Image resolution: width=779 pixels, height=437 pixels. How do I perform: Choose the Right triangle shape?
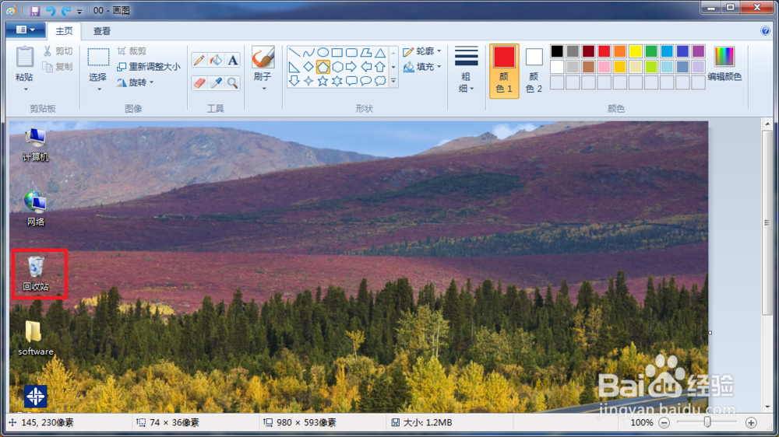click(294, 66)
